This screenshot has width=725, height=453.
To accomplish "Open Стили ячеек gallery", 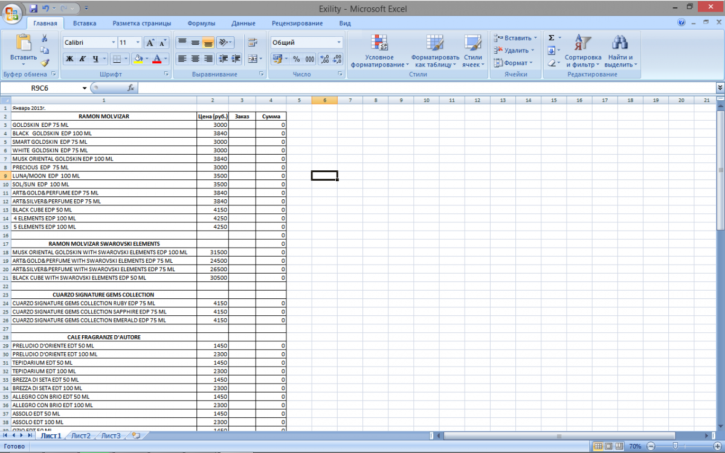I will coord(472,51).
